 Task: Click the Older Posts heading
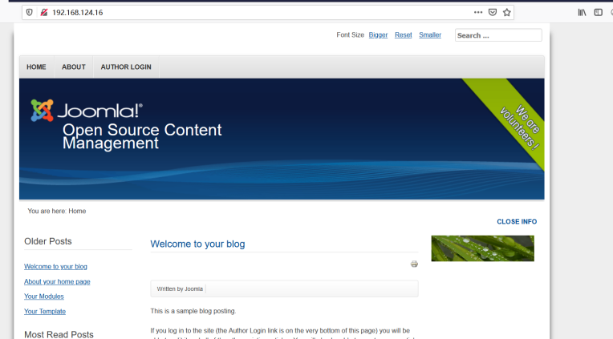coord(48,241)
